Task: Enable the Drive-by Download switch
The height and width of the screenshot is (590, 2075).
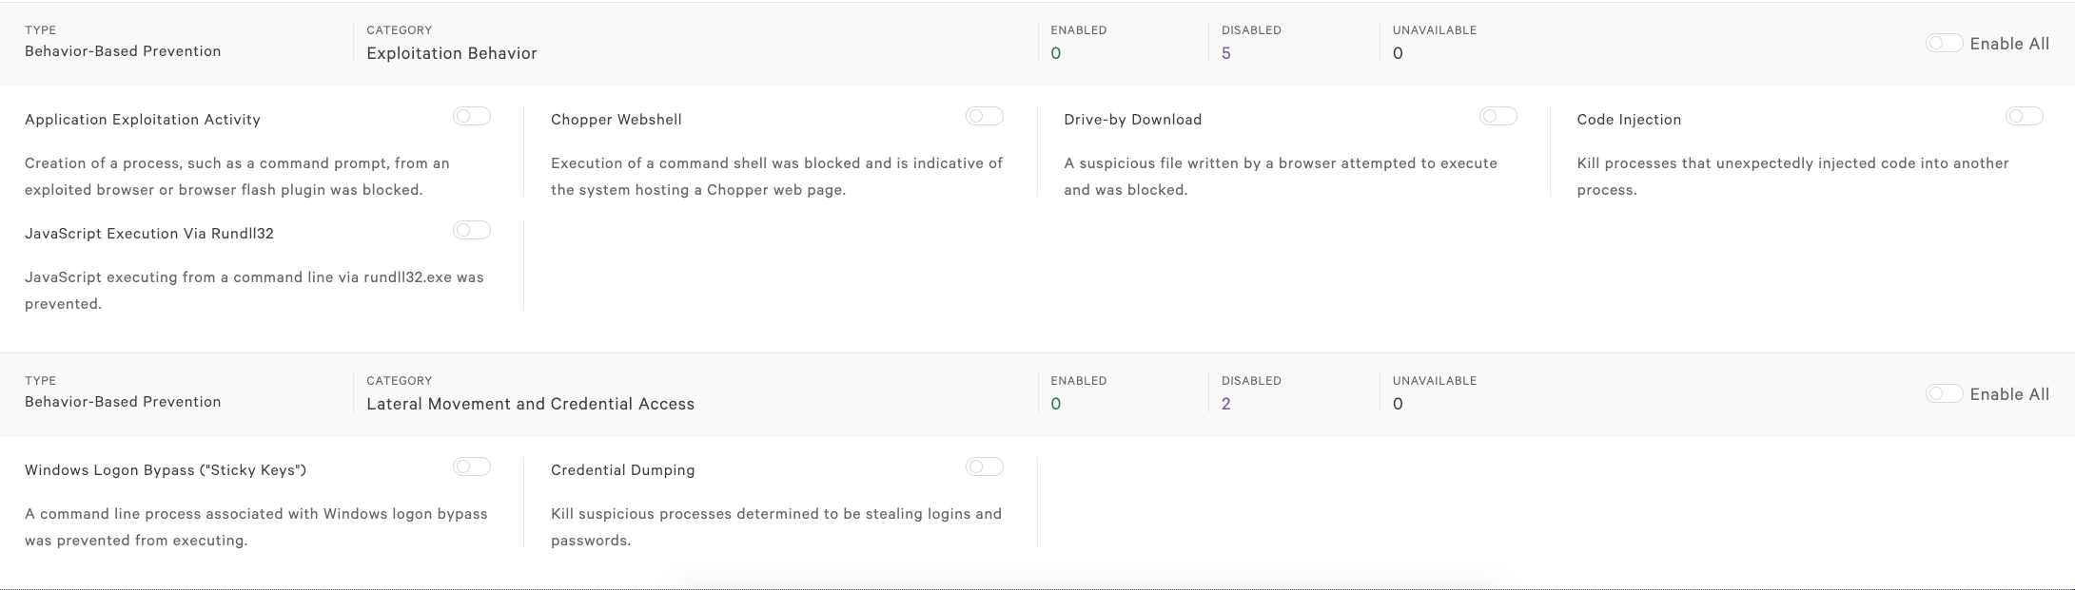Action: click(1498, 116)
